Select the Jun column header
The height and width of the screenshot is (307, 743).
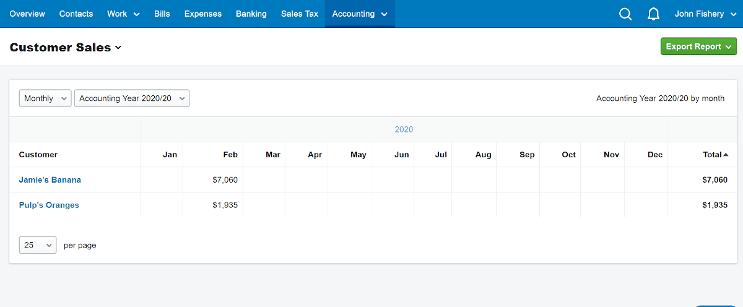coord(402,155)
